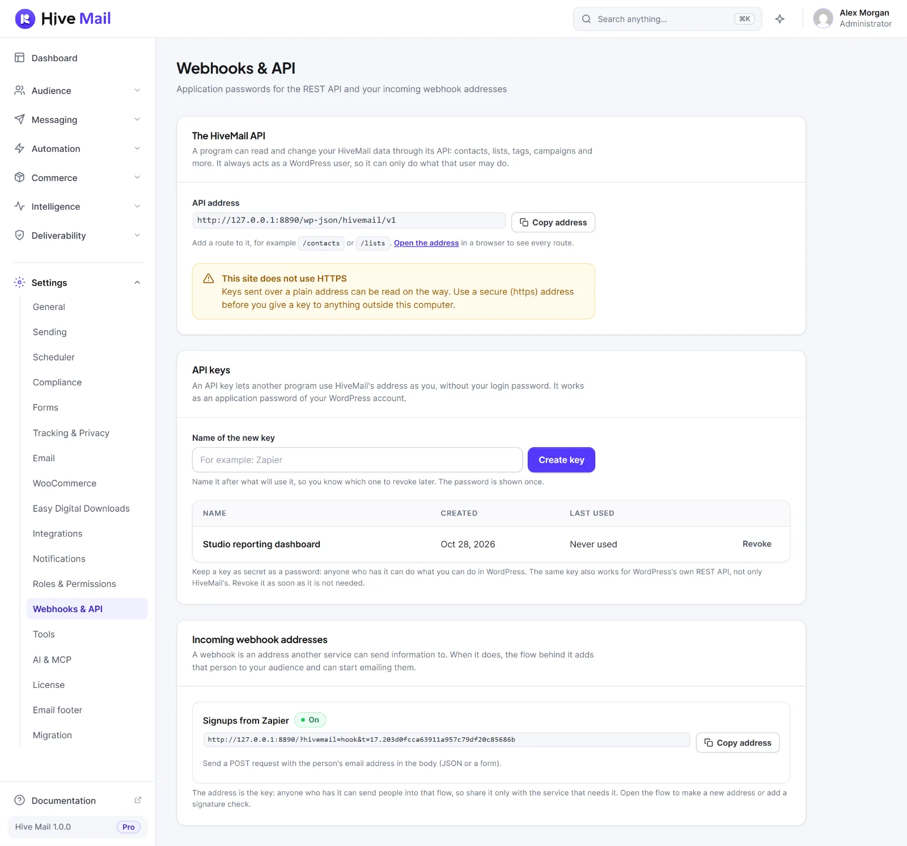The width and height of the screenshot is (907, 846).
Task: Click the /contacts route example
Action: pyautogui.click(x=321, y=243)
